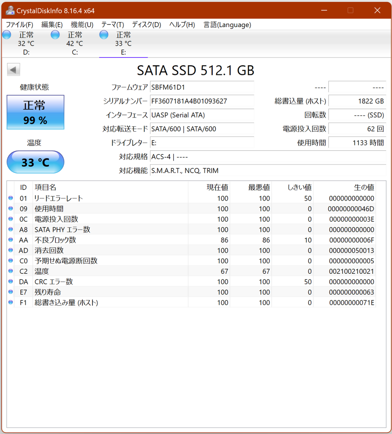The width and height of the screenshot is (392, 434).
Task: Click power on hours value 1133 時間
Action: (x=357, y=142)
